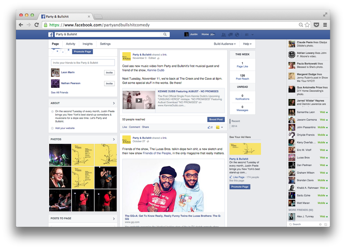Click Party & Bullshit avatar on November 3 post

tap(126, 56)
